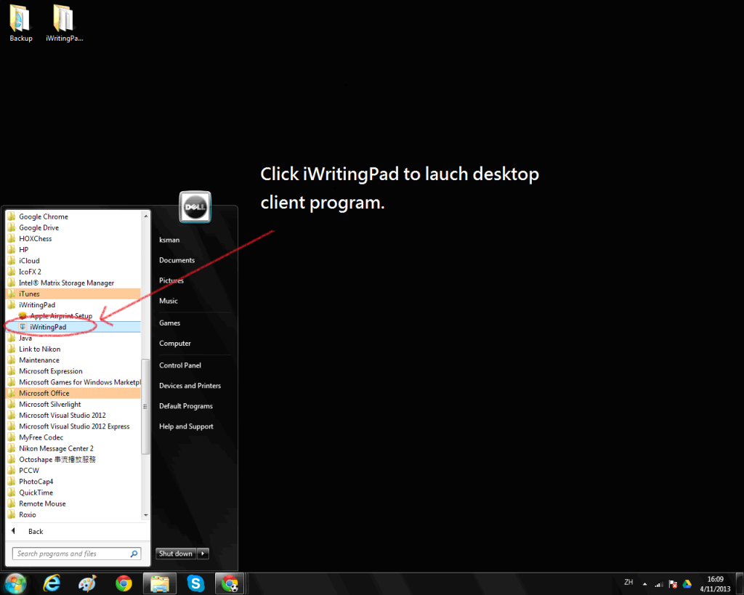Open Pictures from Start menu
744x595 pixels.
171,281
